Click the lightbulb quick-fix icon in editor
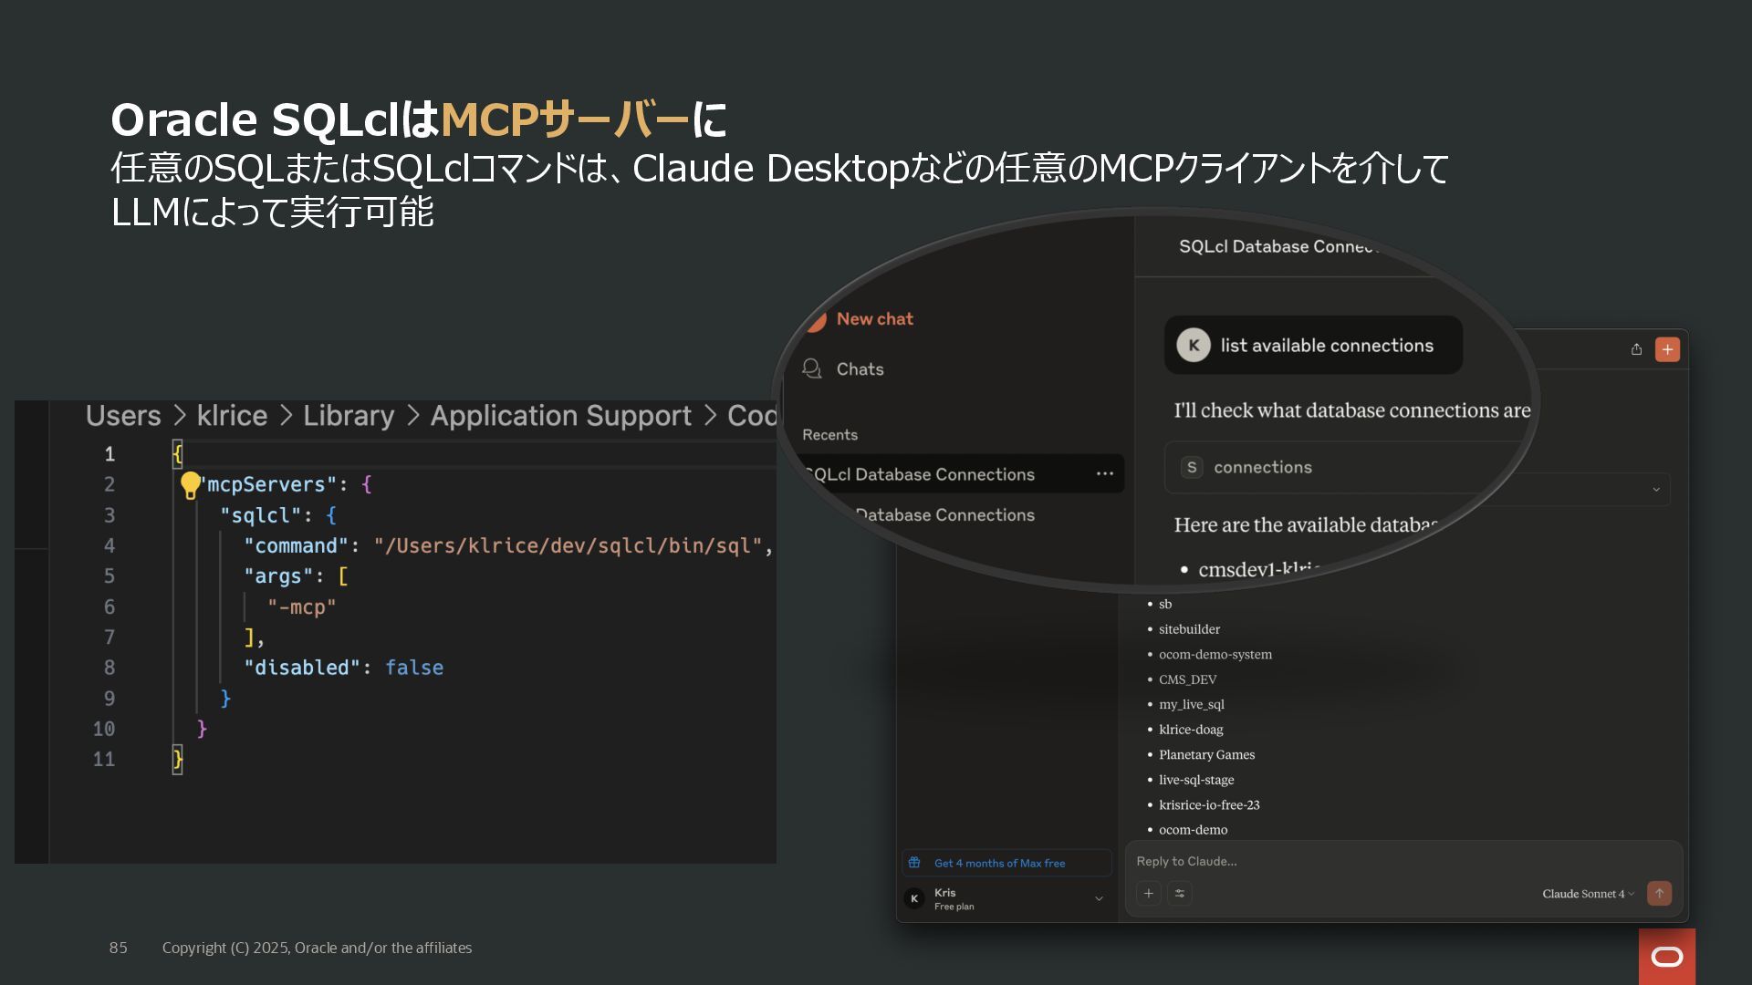The height and width of the screenshot is (985, 1752). pyautogui.click(x=190, y=485)
